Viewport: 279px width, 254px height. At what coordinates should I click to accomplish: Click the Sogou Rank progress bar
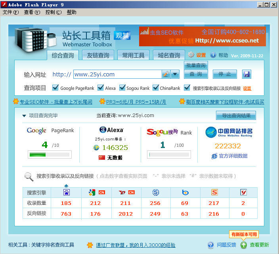(x=169, y=155)
